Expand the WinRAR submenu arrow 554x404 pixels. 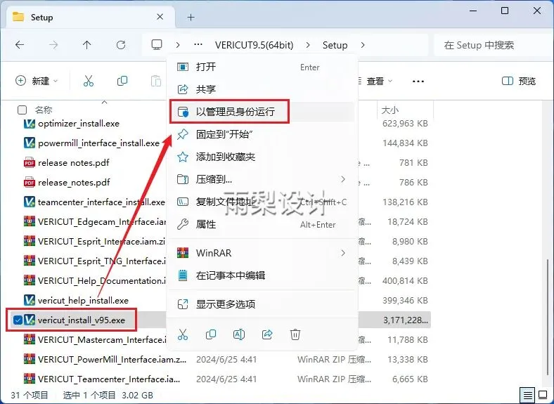[x=342, y=253]
